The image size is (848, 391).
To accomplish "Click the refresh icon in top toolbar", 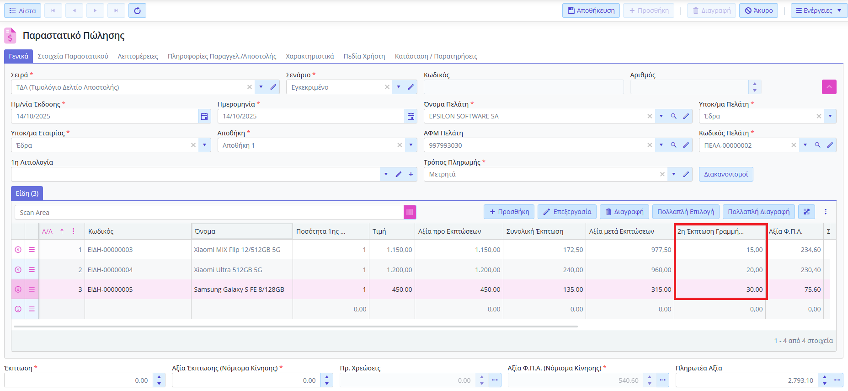I will pyautogui.click(x=137, y=11).
